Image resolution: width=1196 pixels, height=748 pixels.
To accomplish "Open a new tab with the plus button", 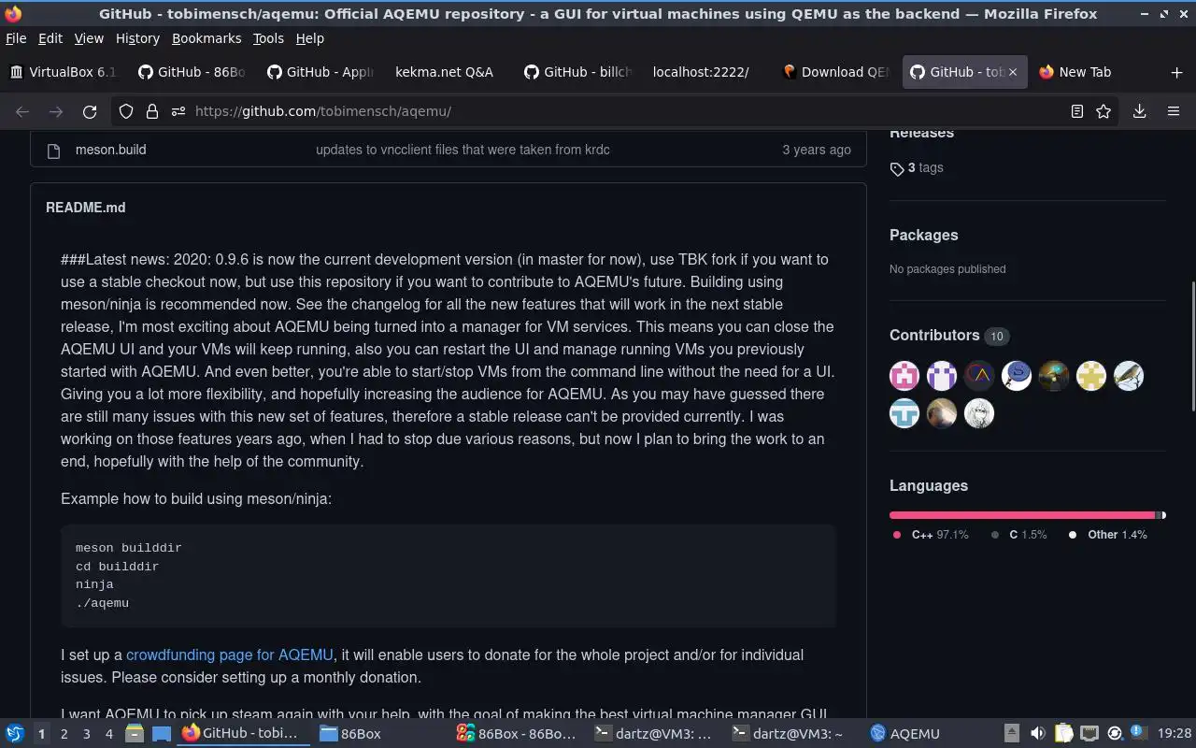I will (x=1176, y=72).
